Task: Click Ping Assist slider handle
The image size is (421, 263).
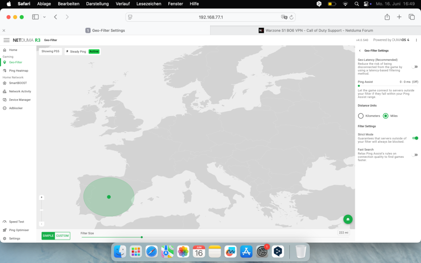Action: (x=359, y=86)
